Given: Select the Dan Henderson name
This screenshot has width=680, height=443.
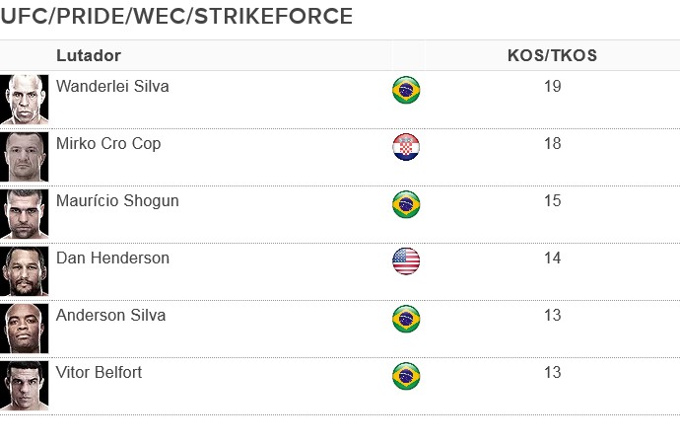Looking at the screenshot, I should point(112,258).
